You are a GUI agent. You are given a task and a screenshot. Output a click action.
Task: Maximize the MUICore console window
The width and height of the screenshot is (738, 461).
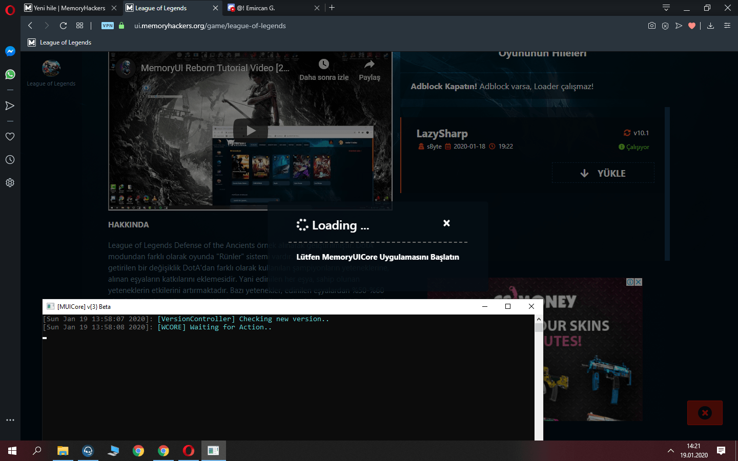pyautogui.click(x=508, y=306)
